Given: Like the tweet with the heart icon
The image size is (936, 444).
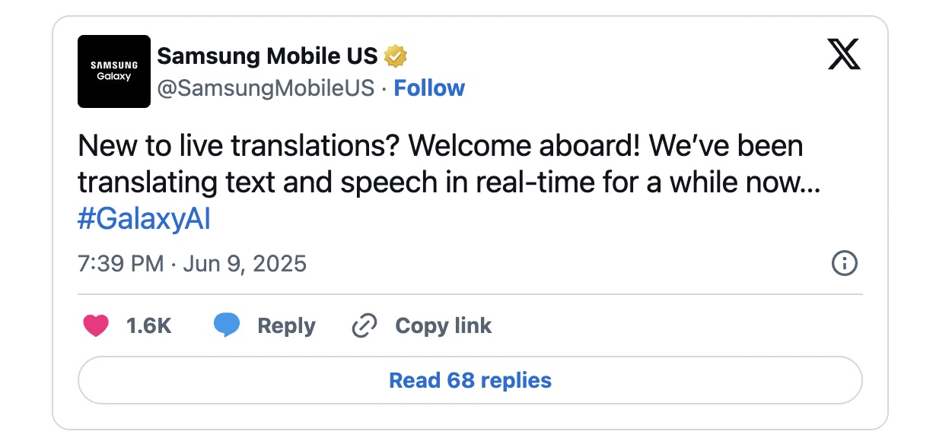Looking at the screenshot, I should tap(96, 326).
